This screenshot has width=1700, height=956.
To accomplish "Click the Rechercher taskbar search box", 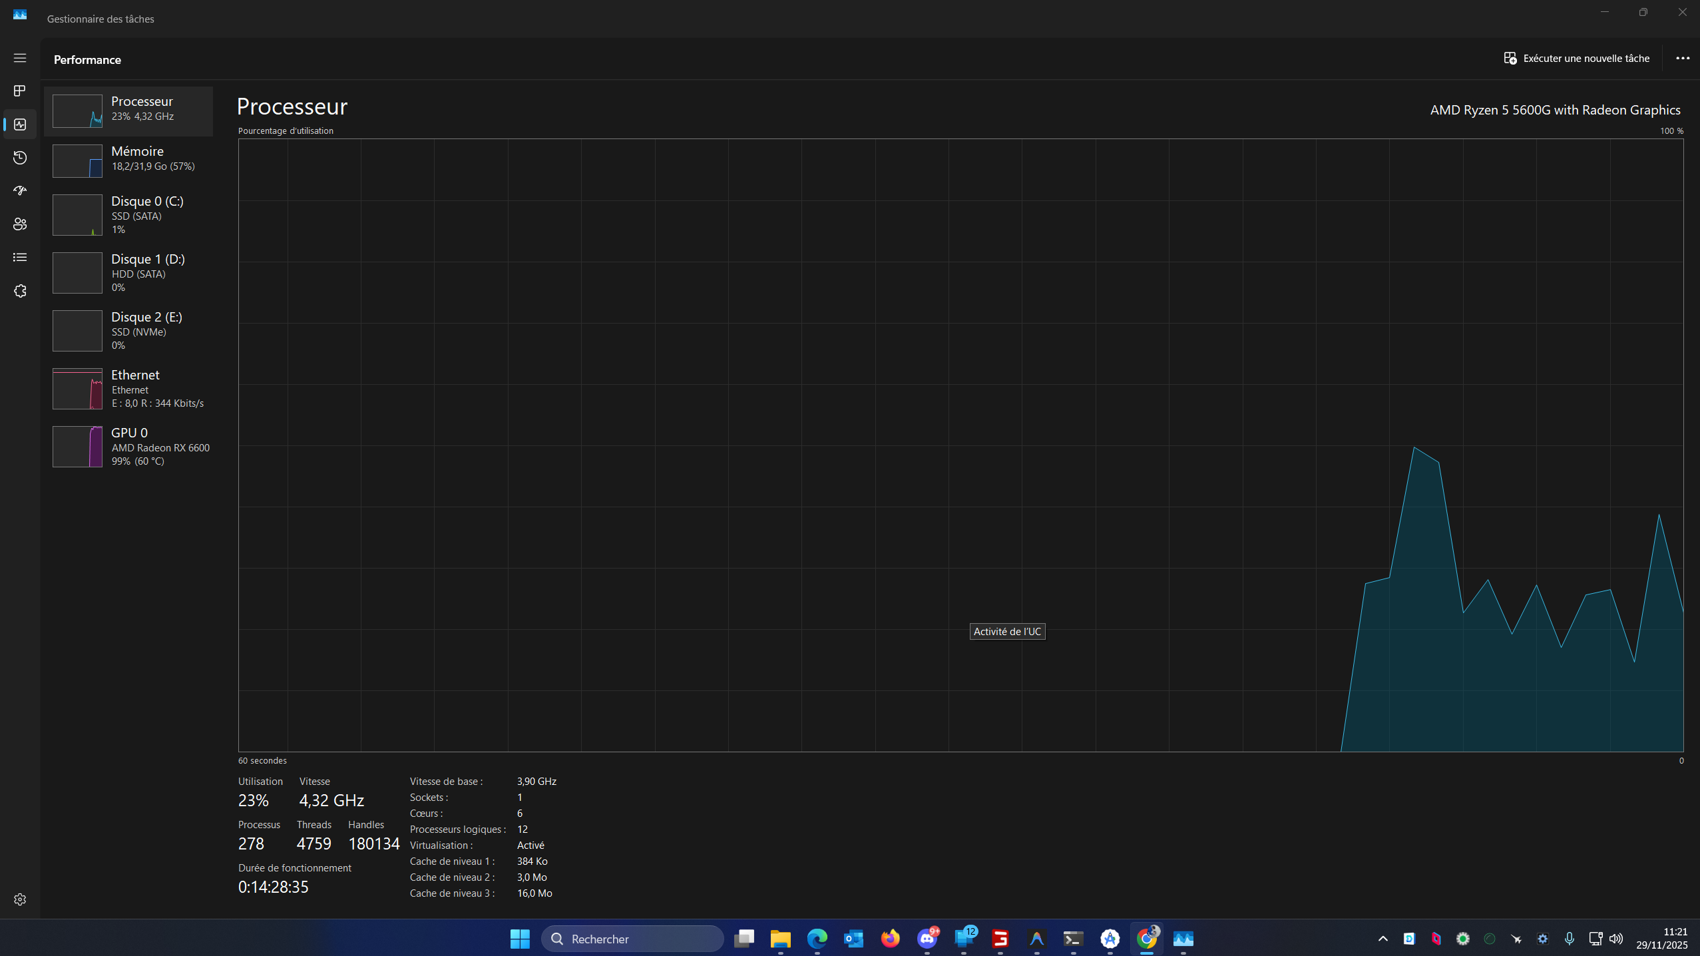I will [632, 939].
